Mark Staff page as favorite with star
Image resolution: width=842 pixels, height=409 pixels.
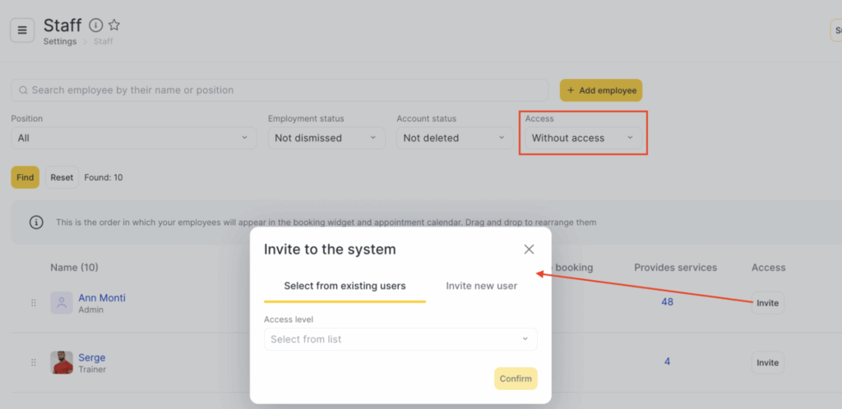114,25
